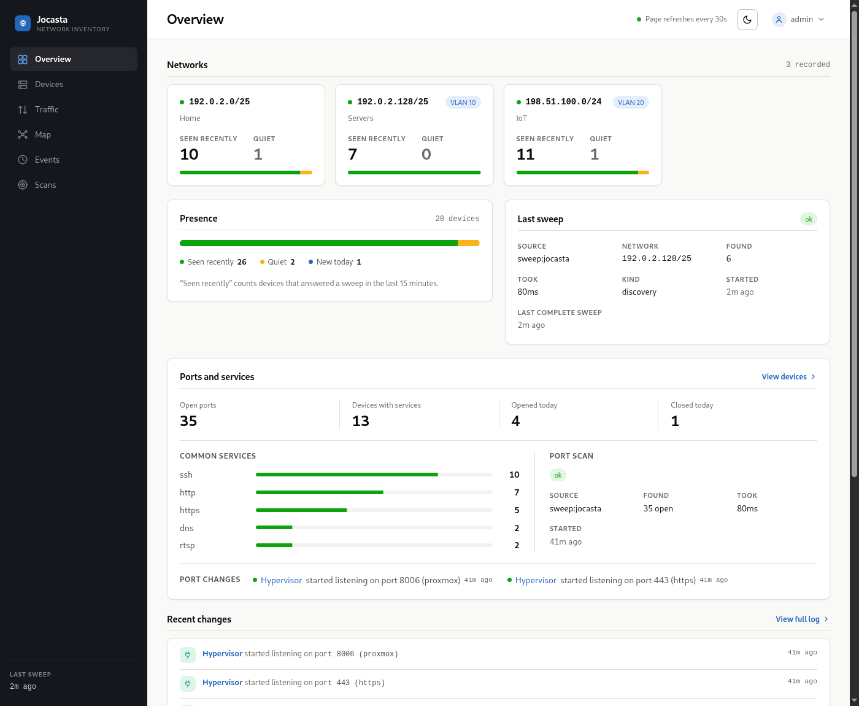Open Hypervisor in Recent changes https row

point(223,683)
